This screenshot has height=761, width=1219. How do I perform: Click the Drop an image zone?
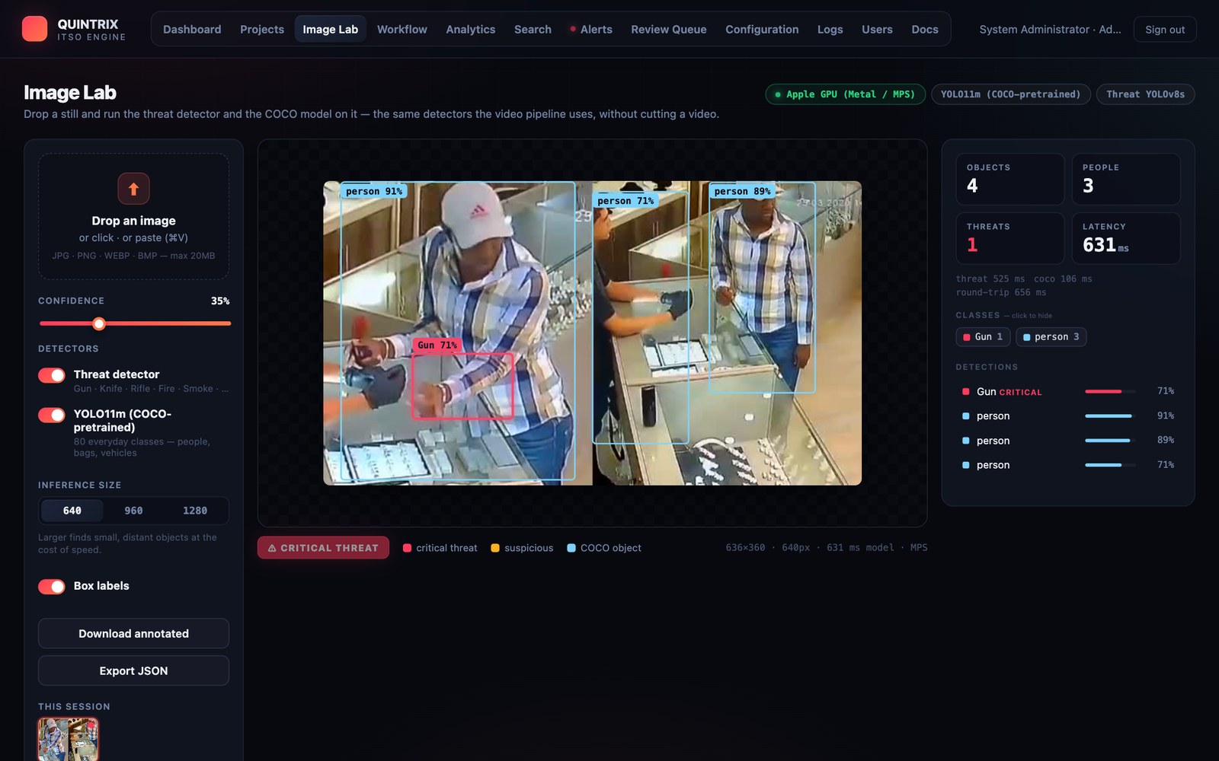pos(133,216)
